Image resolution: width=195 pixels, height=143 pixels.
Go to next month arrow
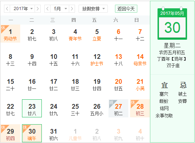(72, 9)
